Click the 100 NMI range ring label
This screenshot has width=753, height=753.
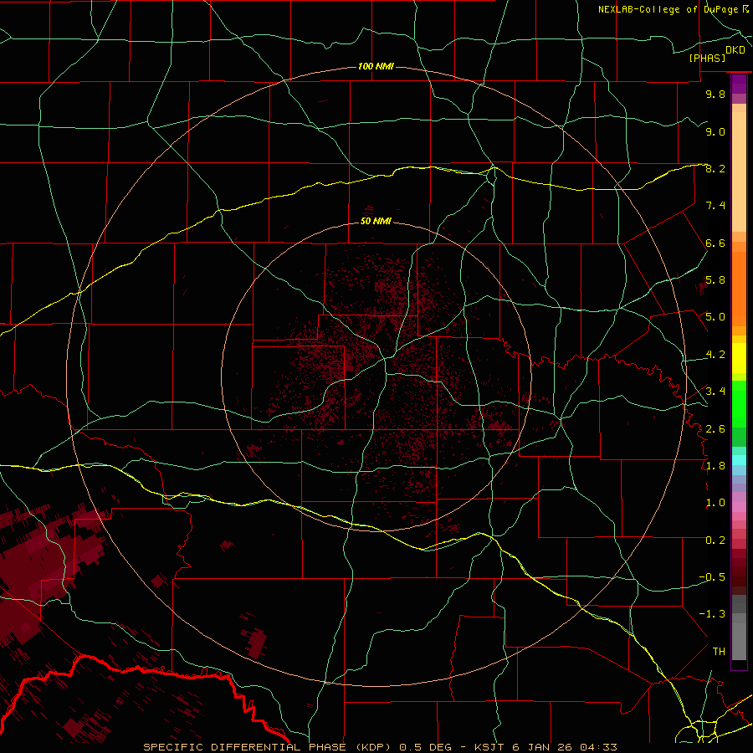[376, 66]
